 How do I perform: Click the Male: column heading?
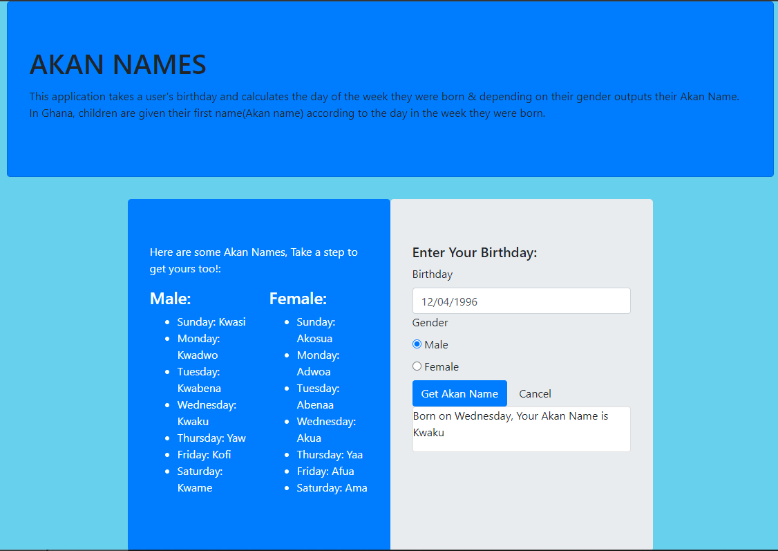click(170, 299)
